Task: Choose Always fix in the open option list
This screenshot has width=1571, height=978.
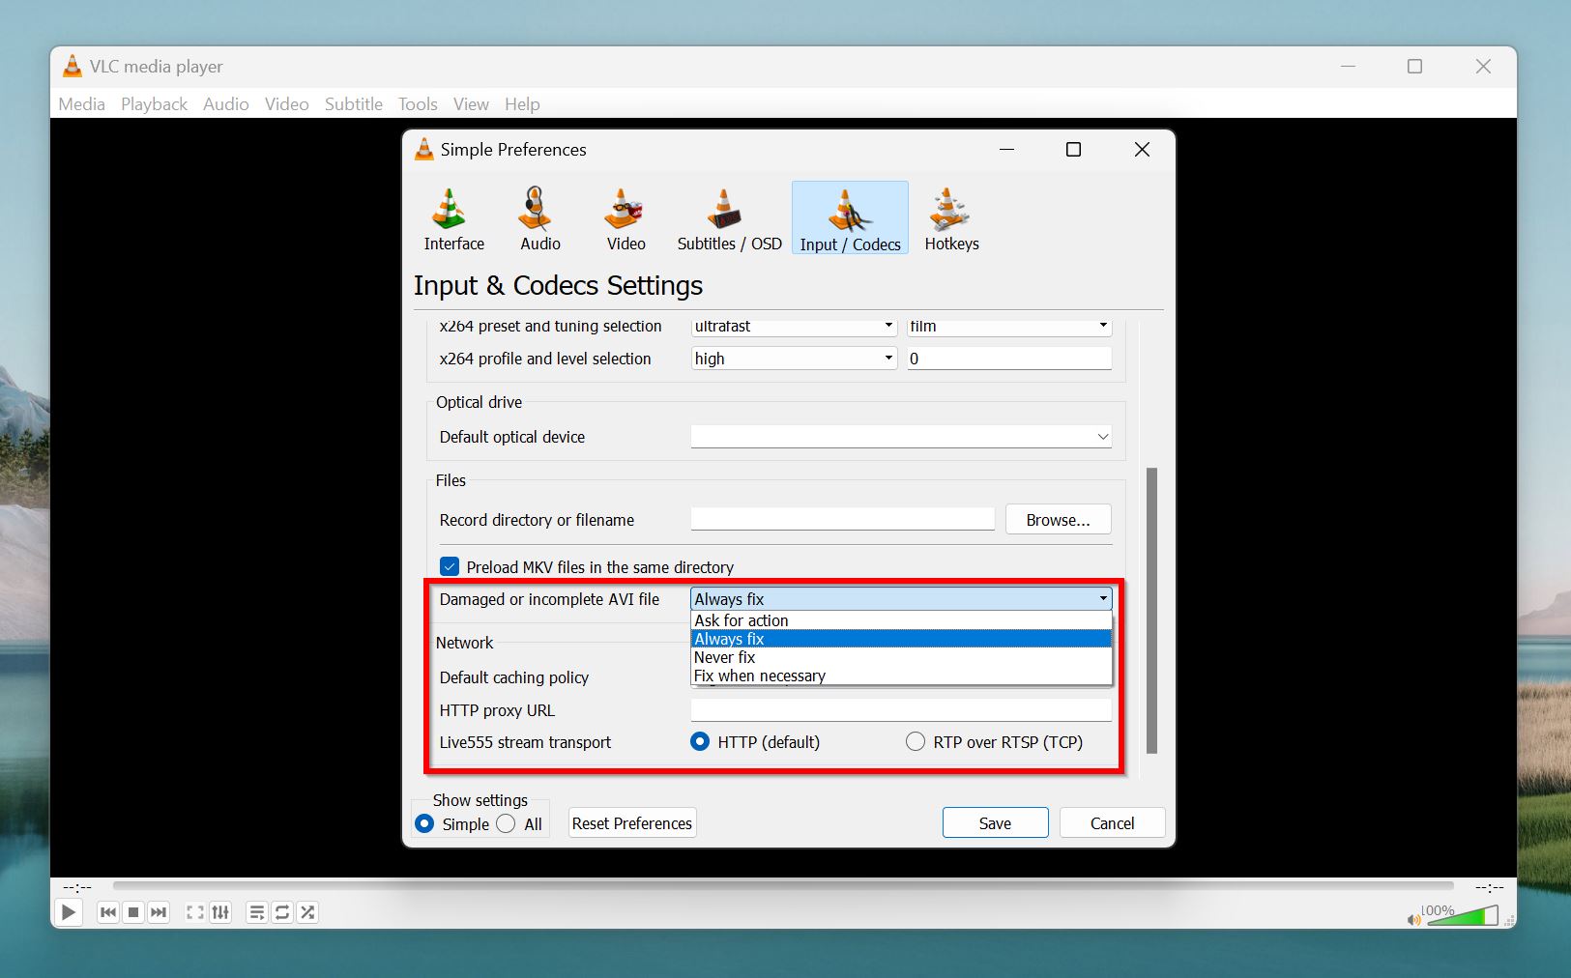Action: 901,639
